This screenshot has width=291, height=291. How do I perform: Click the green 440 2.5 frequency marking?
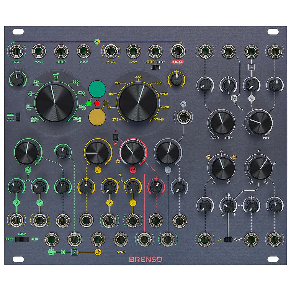[56, 76]
